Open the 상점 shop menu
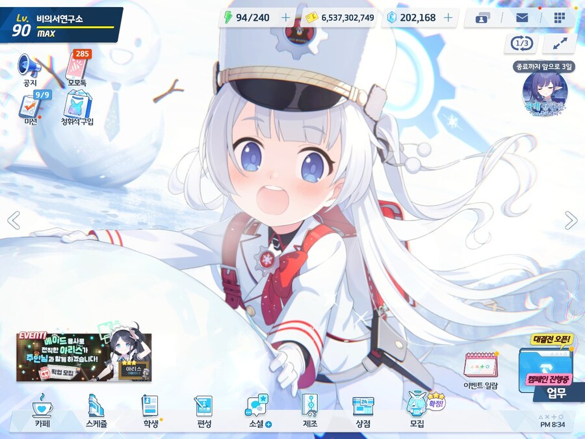585x439 pixels. pyautogui.click(x=363, y=410)
